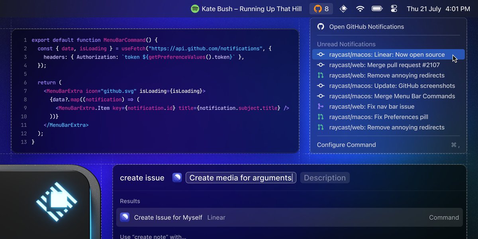Click the Raycast icon in menu bar
The width and height of the screenshot is (478, 239).
click(343, 9)
